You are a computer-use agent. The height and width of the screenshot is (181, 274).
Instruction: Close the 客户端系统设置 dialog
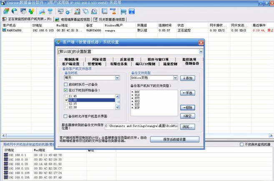[x=201, y=43]
